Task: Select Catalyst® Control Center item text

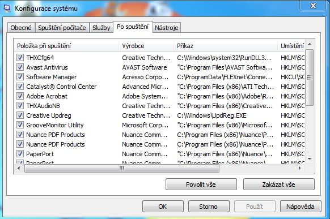Action: coord(61,87)
